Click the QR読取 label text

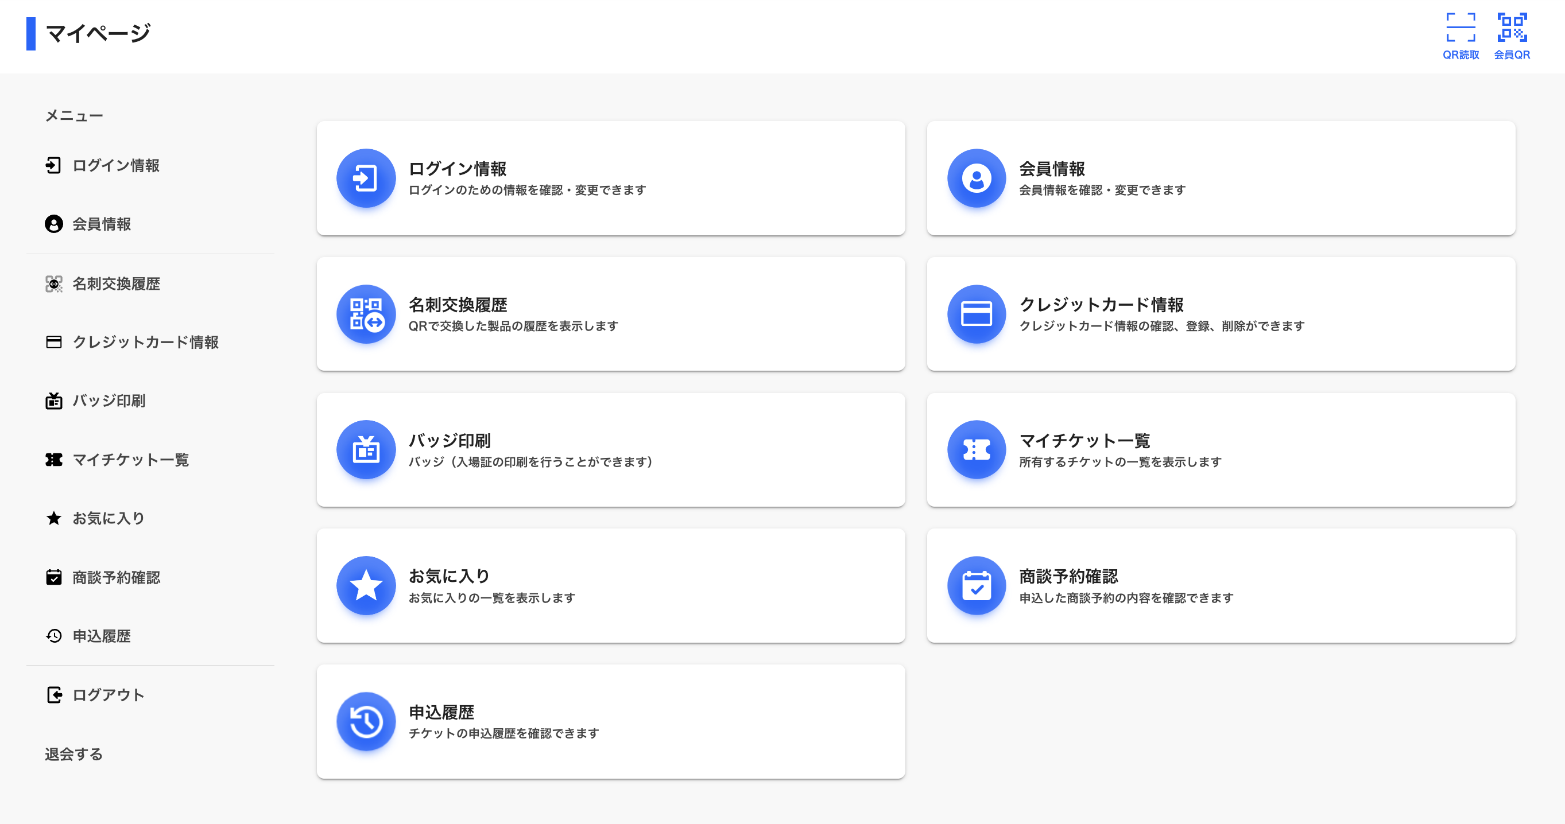pos(1461,55)
